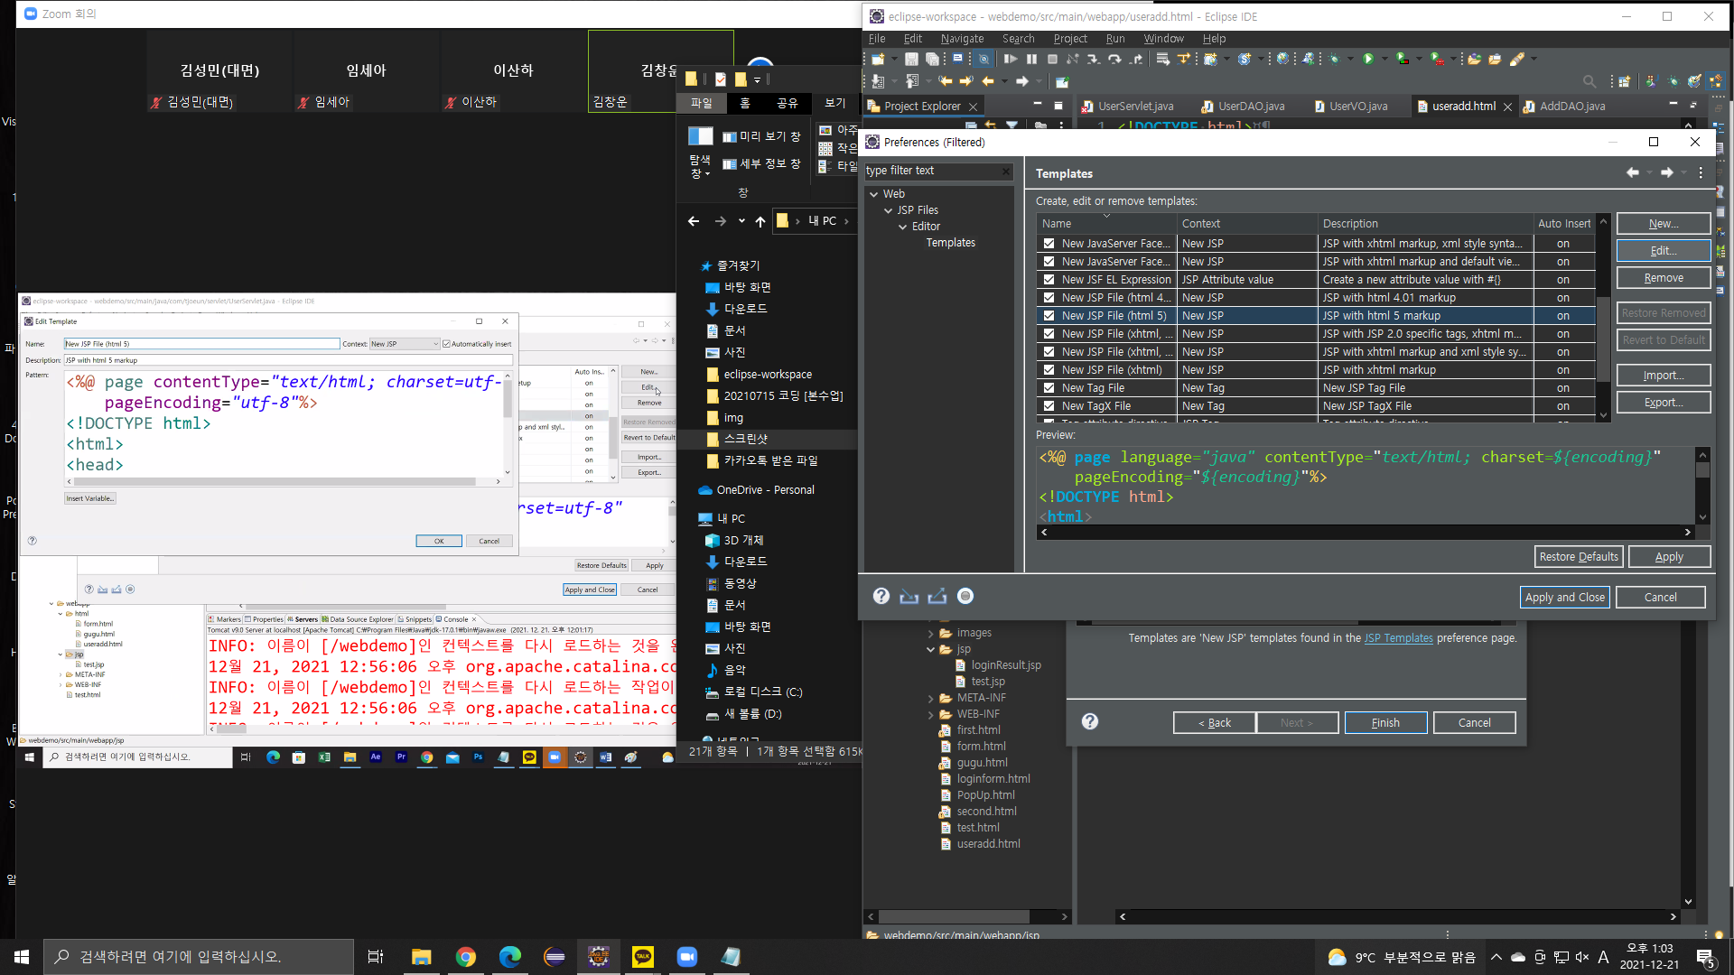Switch to the UserDAO.java editor tab
The height and width of the screenshot is (975, 1734).
click(x=1250, y=107)
